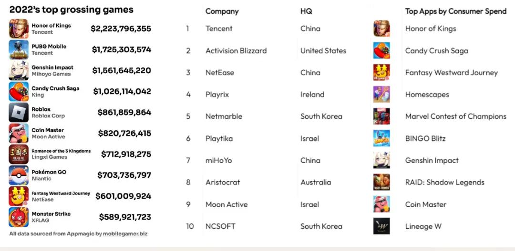Click the HQ column header
Viewport: 515px width, 251px height.
306,11
